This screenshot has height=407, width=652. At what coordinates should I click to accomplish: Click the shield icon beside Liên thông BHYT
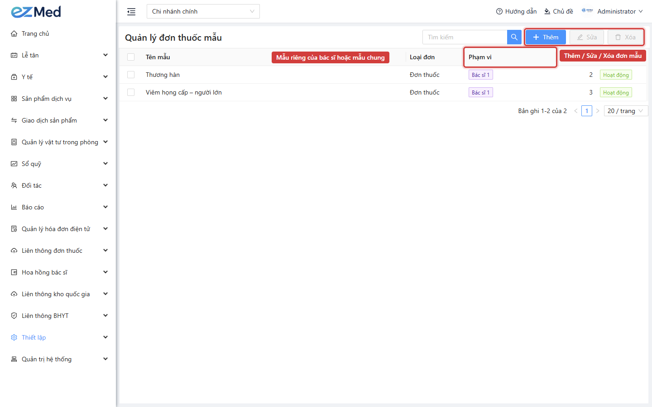coord(14,316)
